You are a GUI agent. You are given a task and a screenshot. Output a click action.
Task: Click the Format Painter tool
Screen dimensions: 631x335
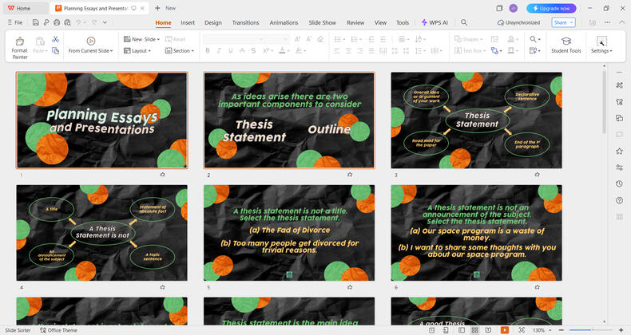19,47
